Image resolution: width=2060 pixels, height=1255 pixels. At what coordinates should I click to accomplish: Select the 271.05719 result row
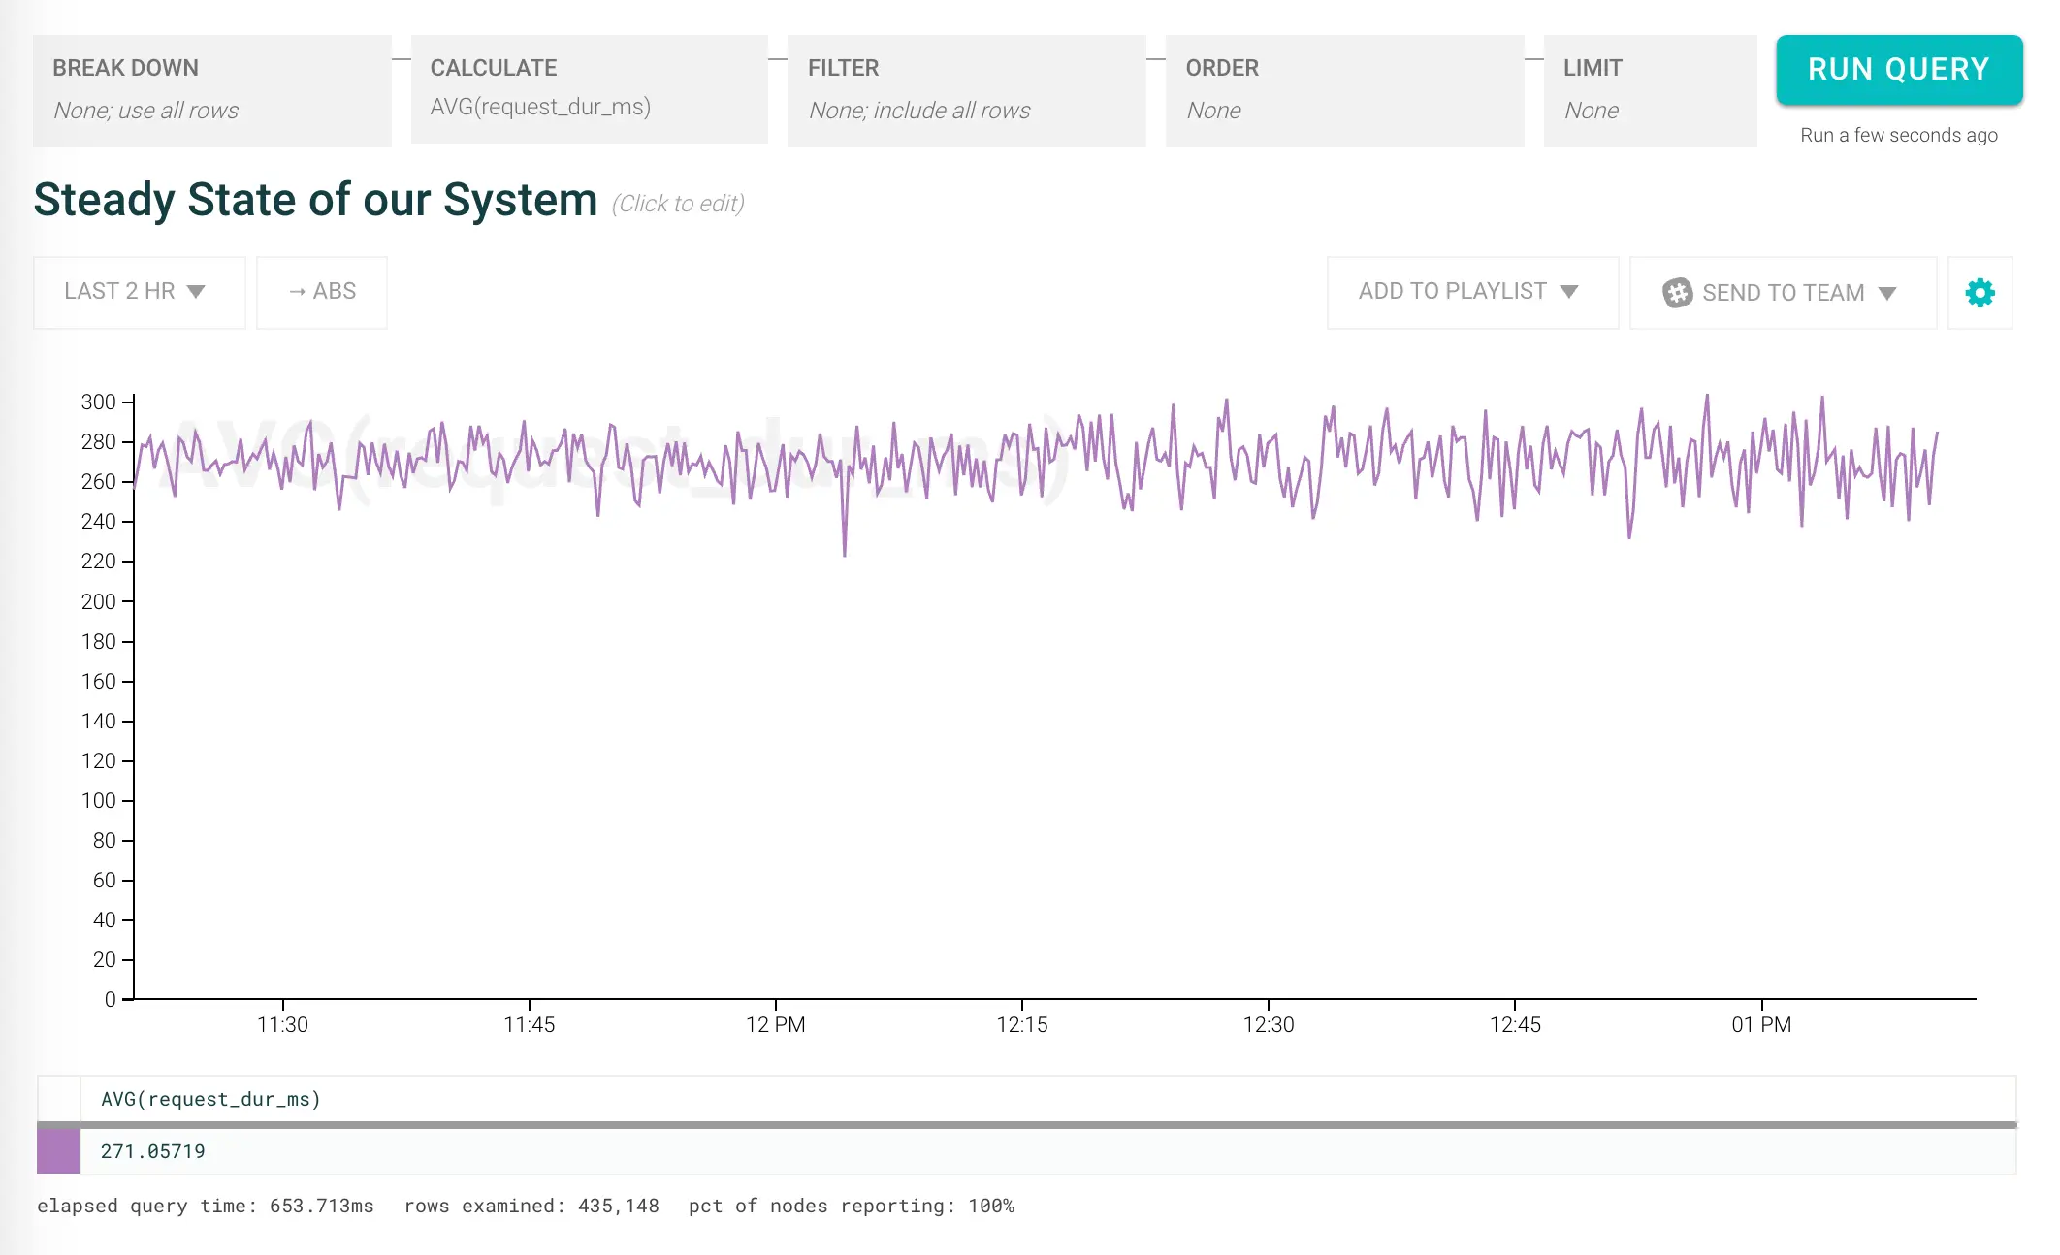153,1151
